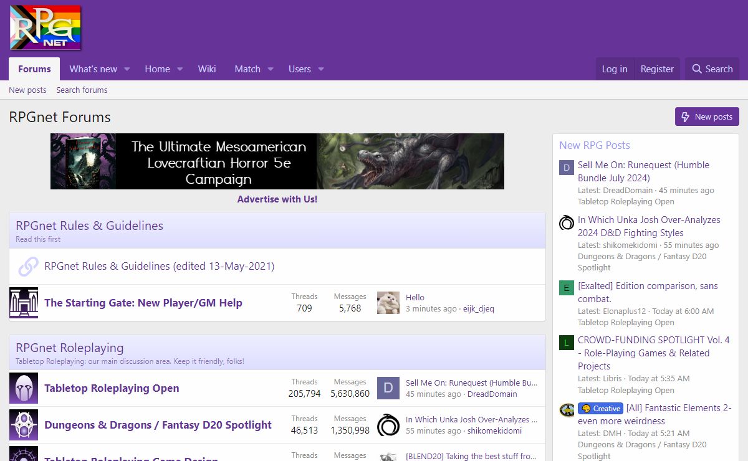Click the Log in button

[x=615, y=69]
